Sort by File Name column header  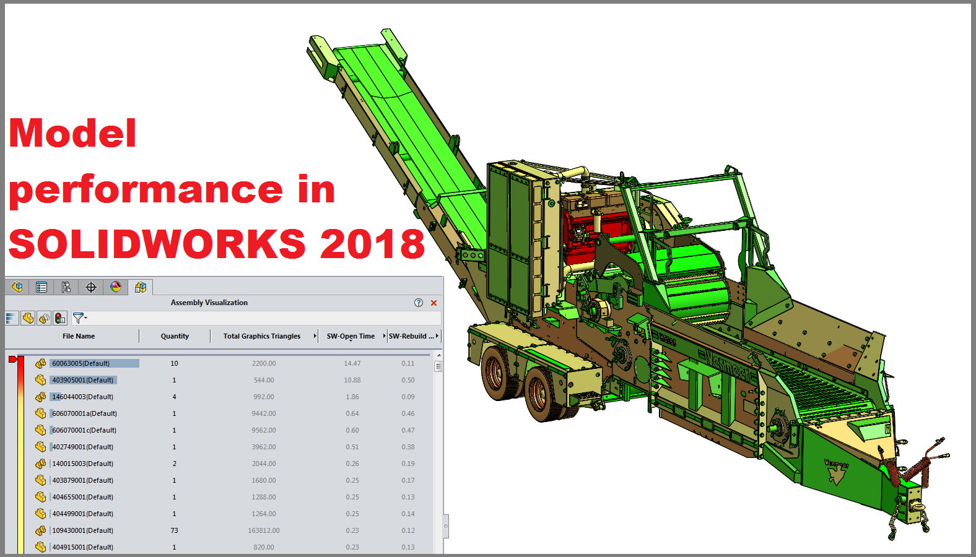coord(79,336)
